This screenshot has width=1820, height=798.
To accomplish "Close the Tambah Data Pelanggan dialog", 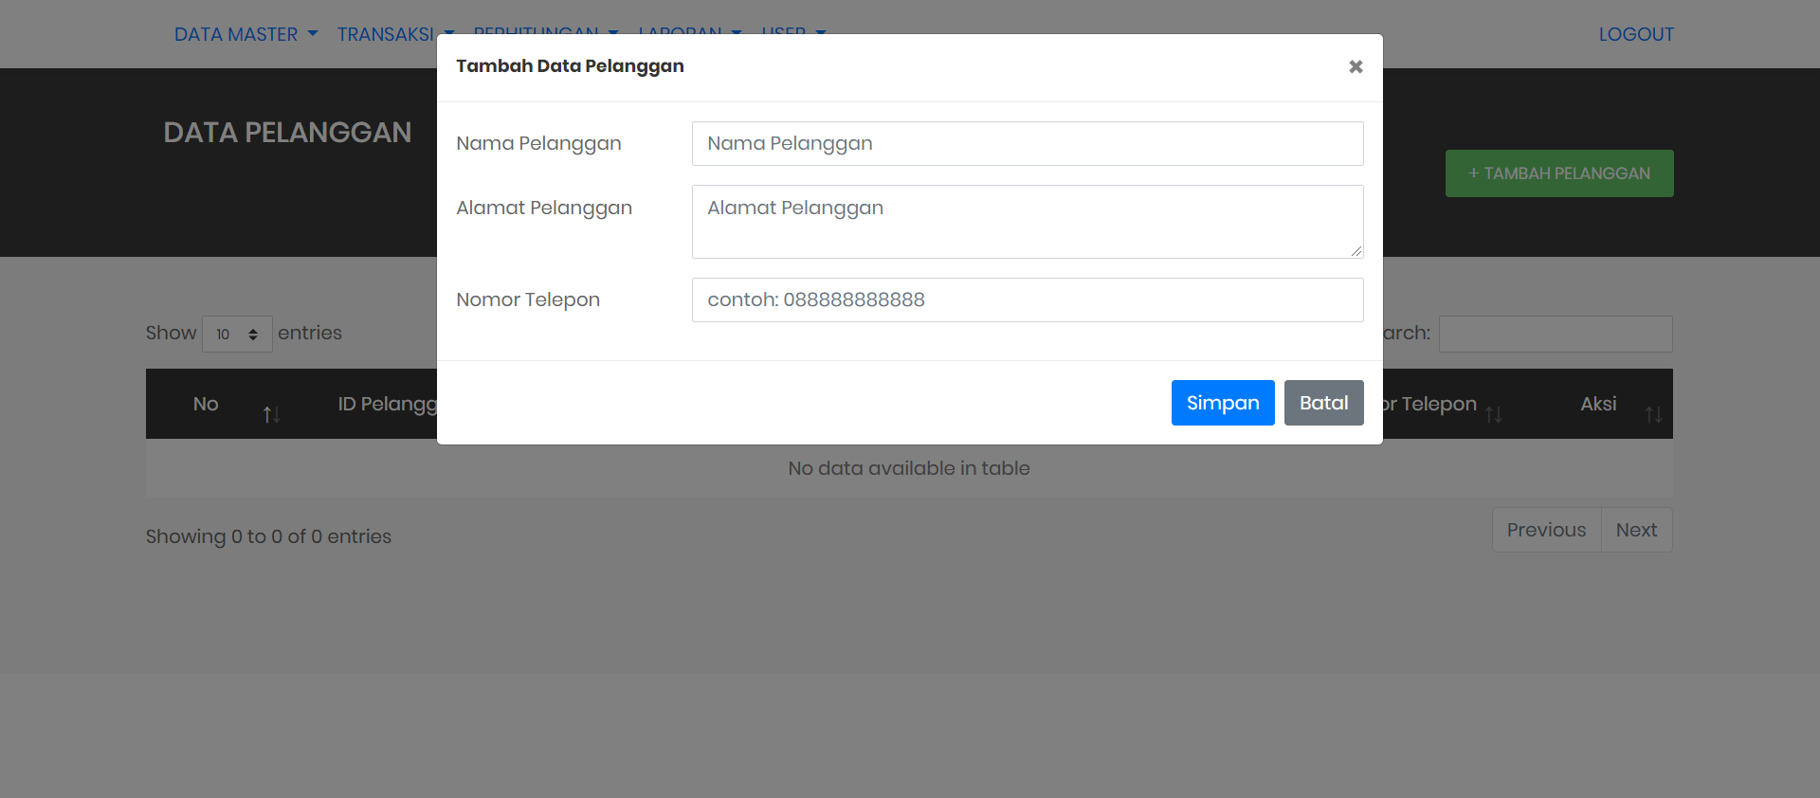I will click(x=1356, y=66).
